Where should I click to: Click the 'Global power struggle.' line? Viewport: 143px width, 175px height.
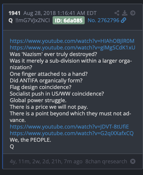point(38,100)
